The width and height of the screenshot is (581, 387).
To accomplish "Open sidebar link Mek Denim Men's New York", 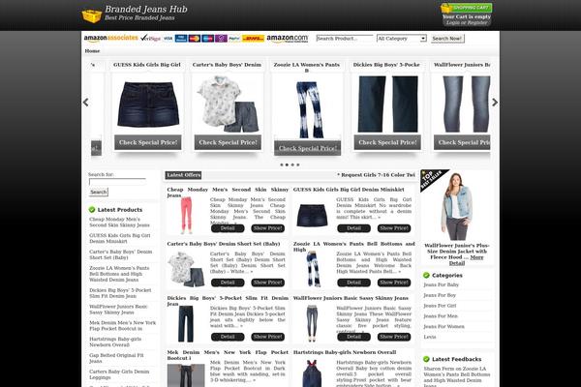I will (122, 325).
